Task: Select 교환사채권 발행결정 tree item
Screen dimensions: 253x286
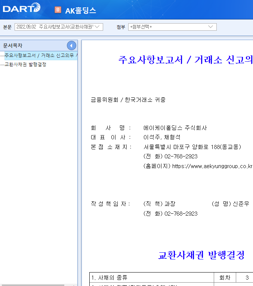Action: (25, 64)
